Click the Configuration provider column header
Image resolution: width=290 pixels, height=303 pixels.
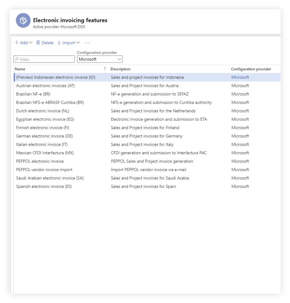pos(251,69)
